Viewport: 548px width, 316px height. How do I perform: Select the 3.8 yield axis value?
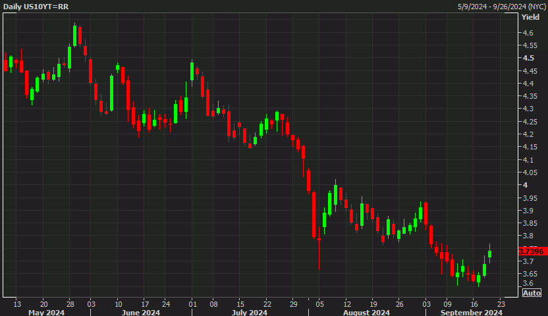(528, 236)
